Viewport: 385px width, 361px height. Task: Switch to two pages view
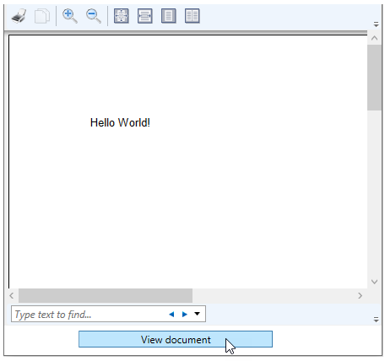tap(192, 16)
